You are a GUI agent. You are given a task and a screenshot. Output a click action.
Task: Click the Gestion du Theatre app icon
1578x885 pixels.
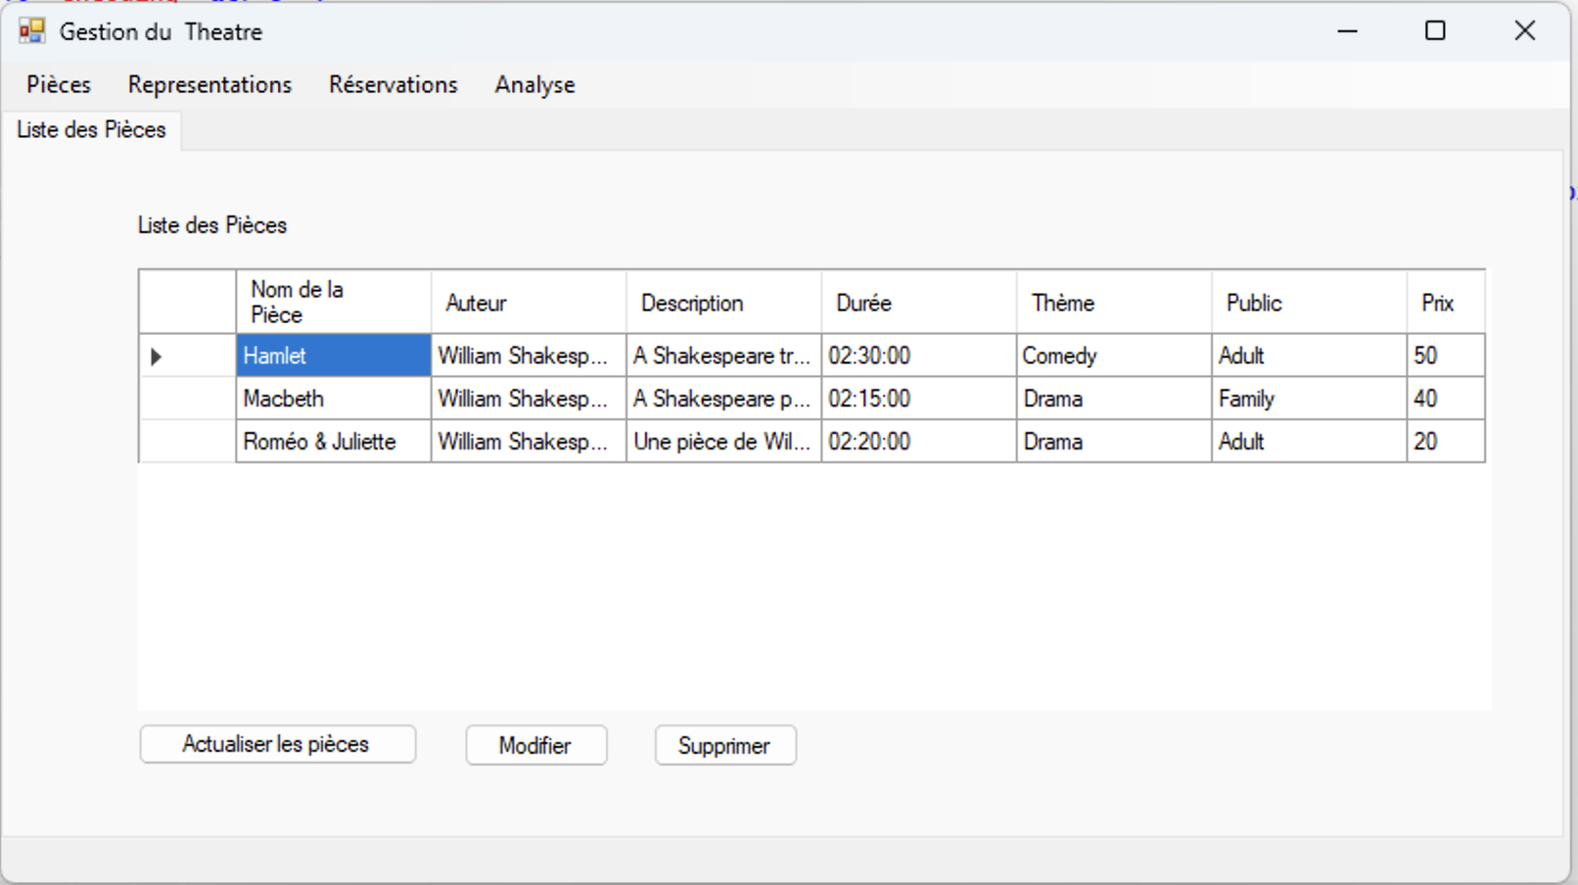coord(31,31)
